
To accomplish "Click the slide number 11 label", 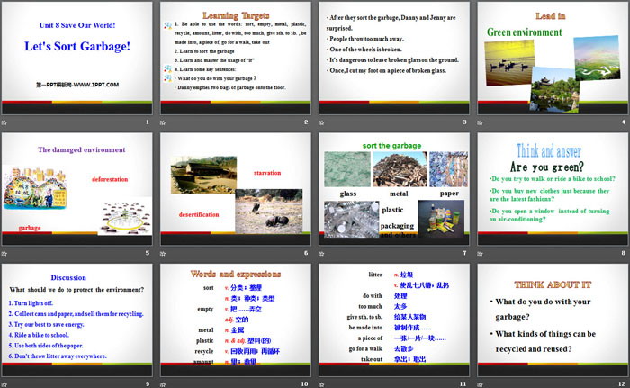I will pos(463,384).
